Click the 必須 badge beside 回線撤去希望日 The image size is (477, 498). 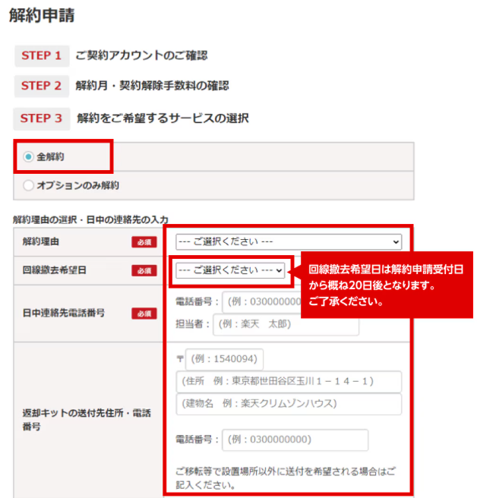tap(144, 270)
